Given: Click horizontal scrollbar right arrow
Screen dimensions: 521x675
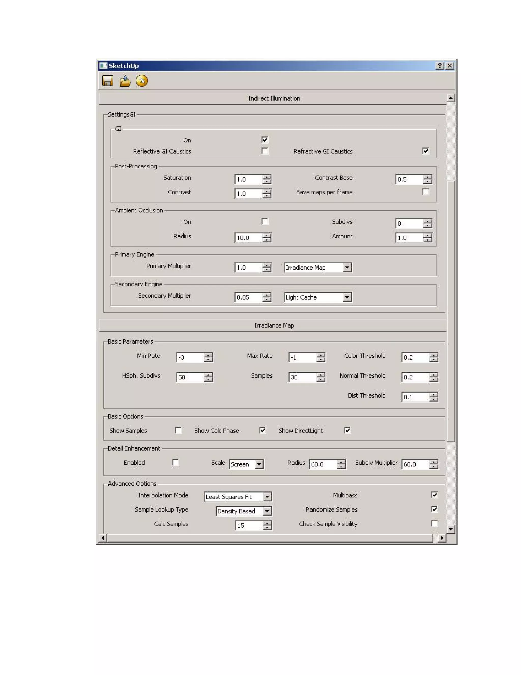Looking at the screenshot, I should (442, 538).
